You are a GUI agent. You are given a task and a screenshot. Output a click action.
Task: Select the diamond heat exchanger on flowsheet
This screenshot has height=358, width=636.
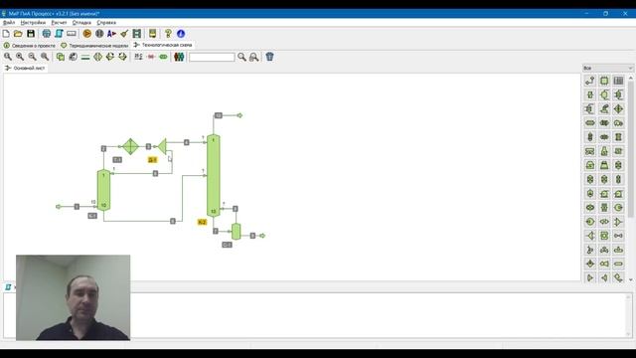(x=130, y=146)
